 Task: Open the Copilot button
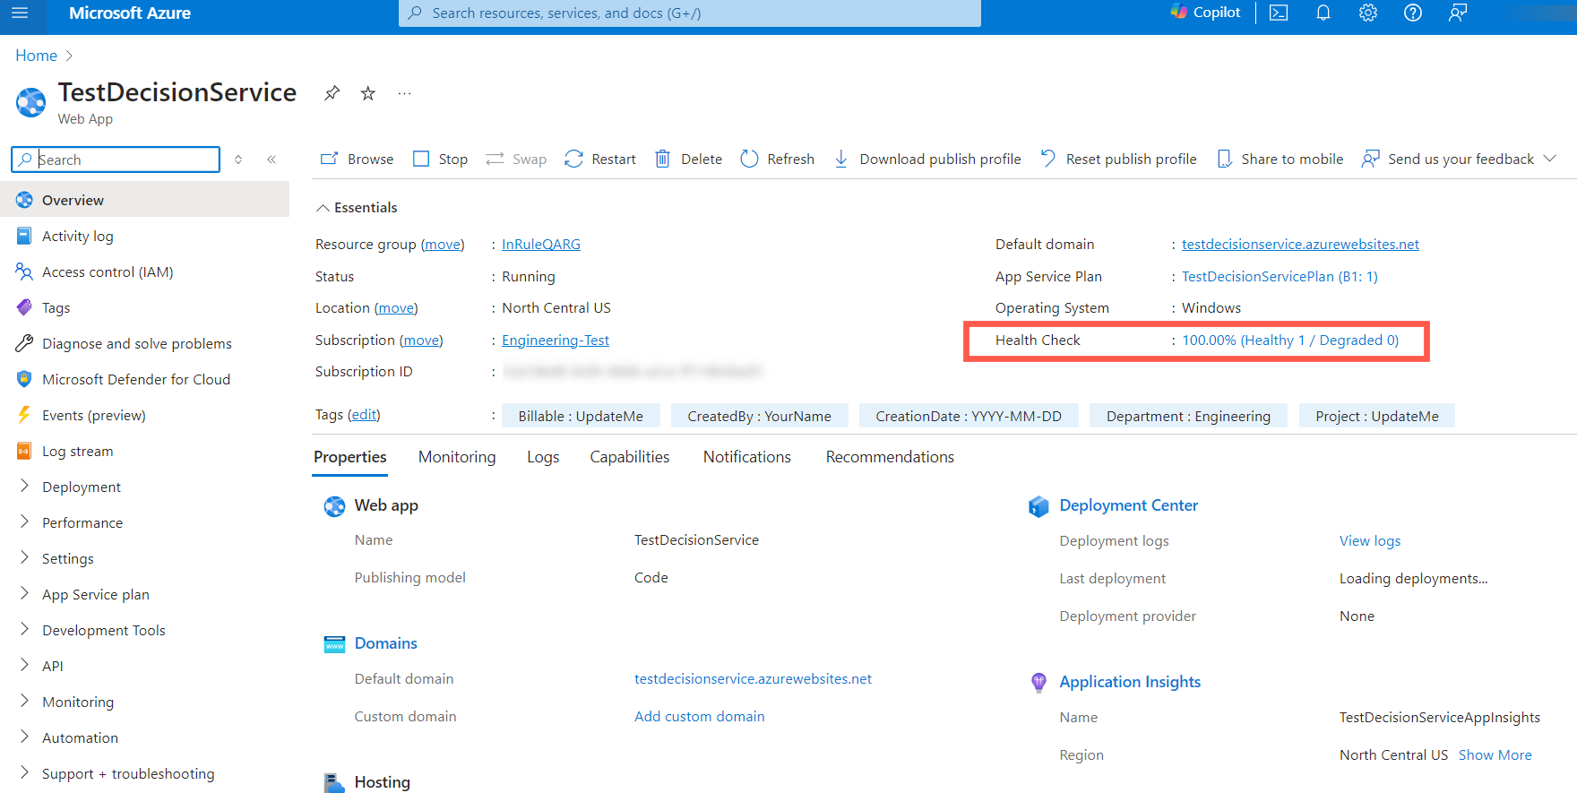point(1205,13)
